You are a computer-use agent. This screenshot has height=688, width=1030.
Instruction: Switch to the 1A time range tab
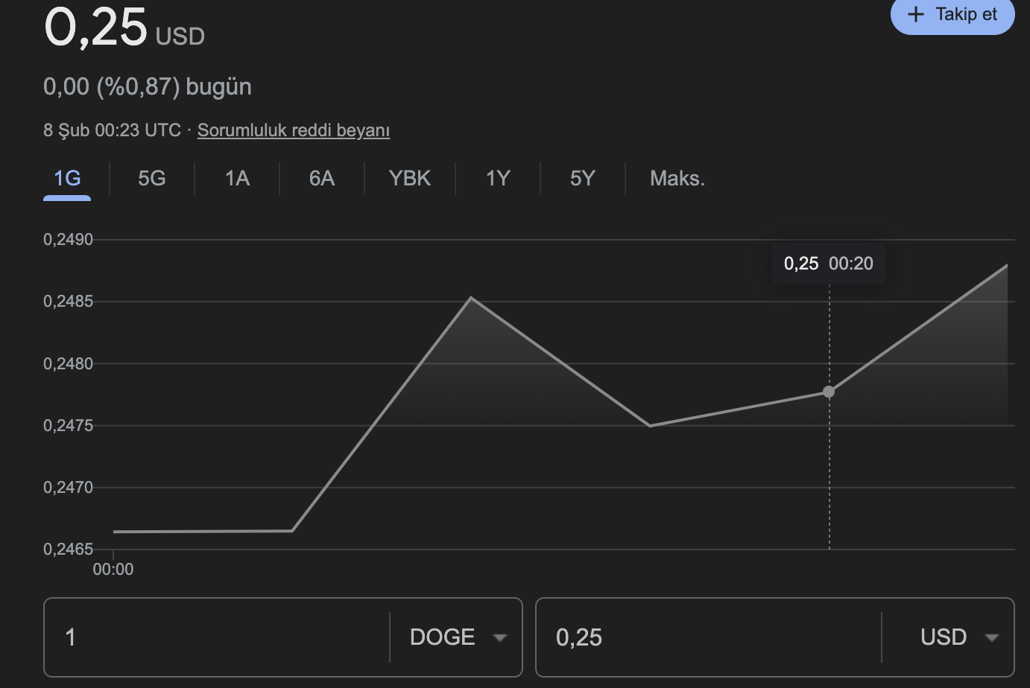point(237,179)
